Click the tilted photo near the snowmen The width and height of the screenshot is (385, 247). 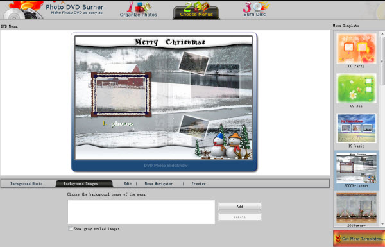click(194, 126)
